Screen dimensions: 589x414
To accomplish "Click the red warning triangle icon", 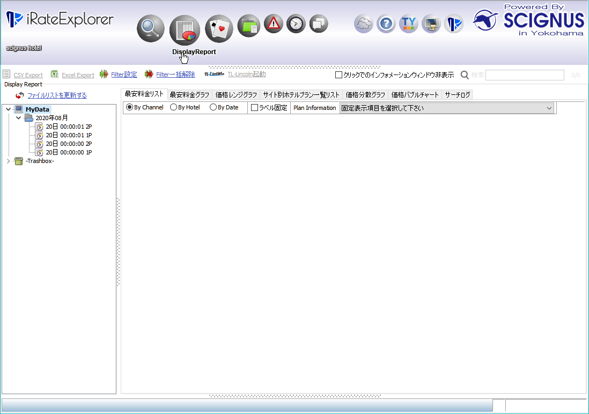I will [x=274, y=24].
